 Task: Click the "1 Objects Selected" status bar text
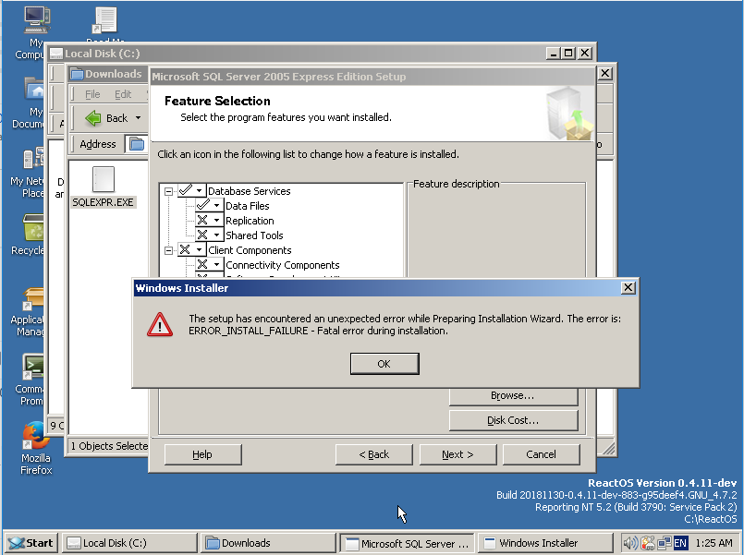coord(109,446)
